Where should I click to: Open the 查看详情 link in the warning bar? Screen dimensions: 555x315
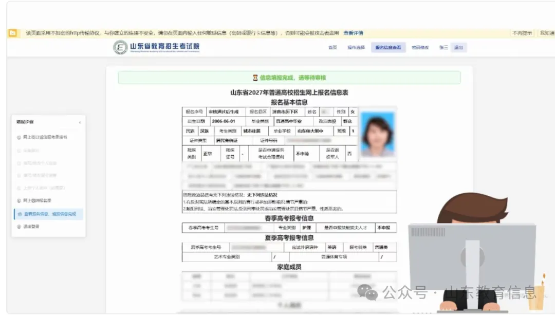(x=353, y=33)
